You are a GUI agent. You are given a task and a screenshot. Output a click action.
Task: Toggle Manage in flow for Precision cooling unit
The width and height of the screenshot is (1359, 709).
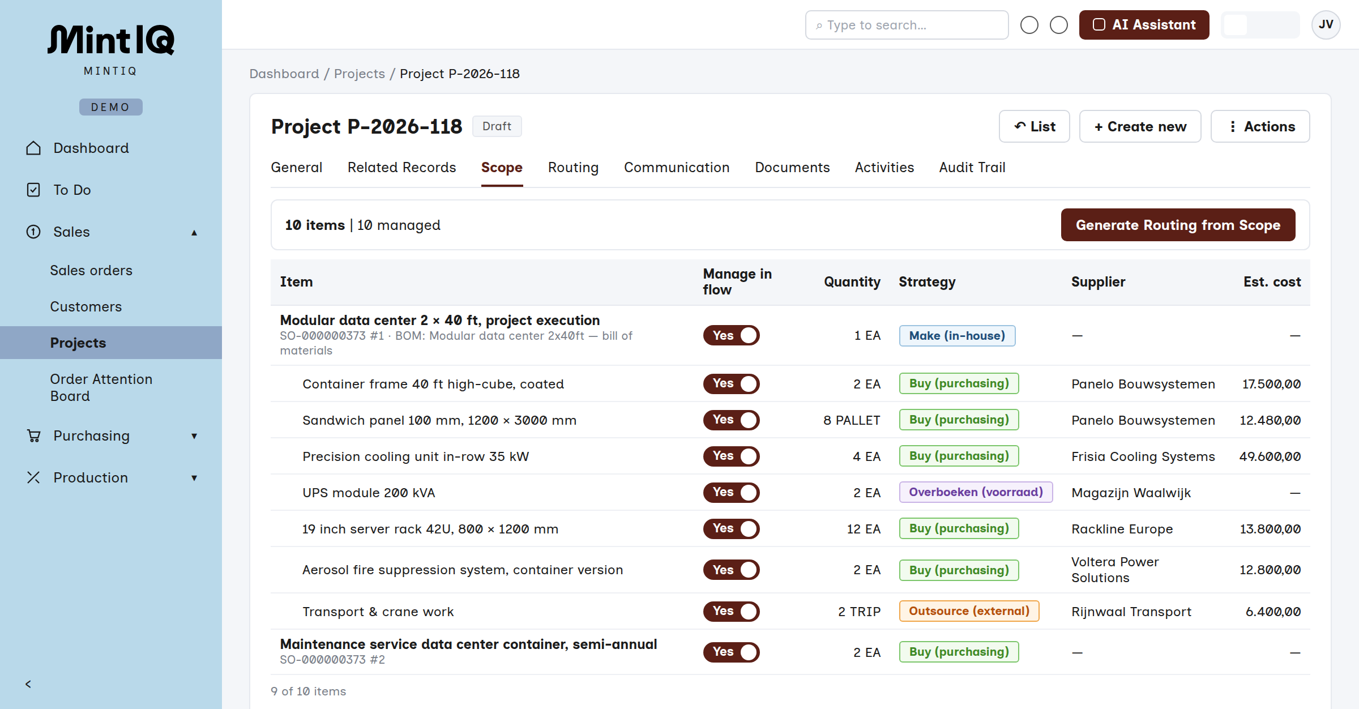coord(732,456)
